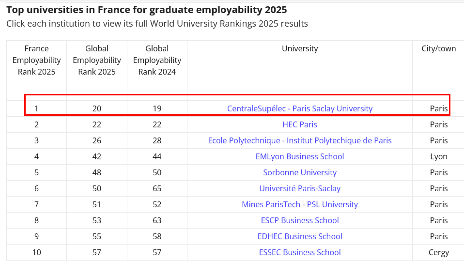Click 2025 global rank 53 cell

(97, 220)
